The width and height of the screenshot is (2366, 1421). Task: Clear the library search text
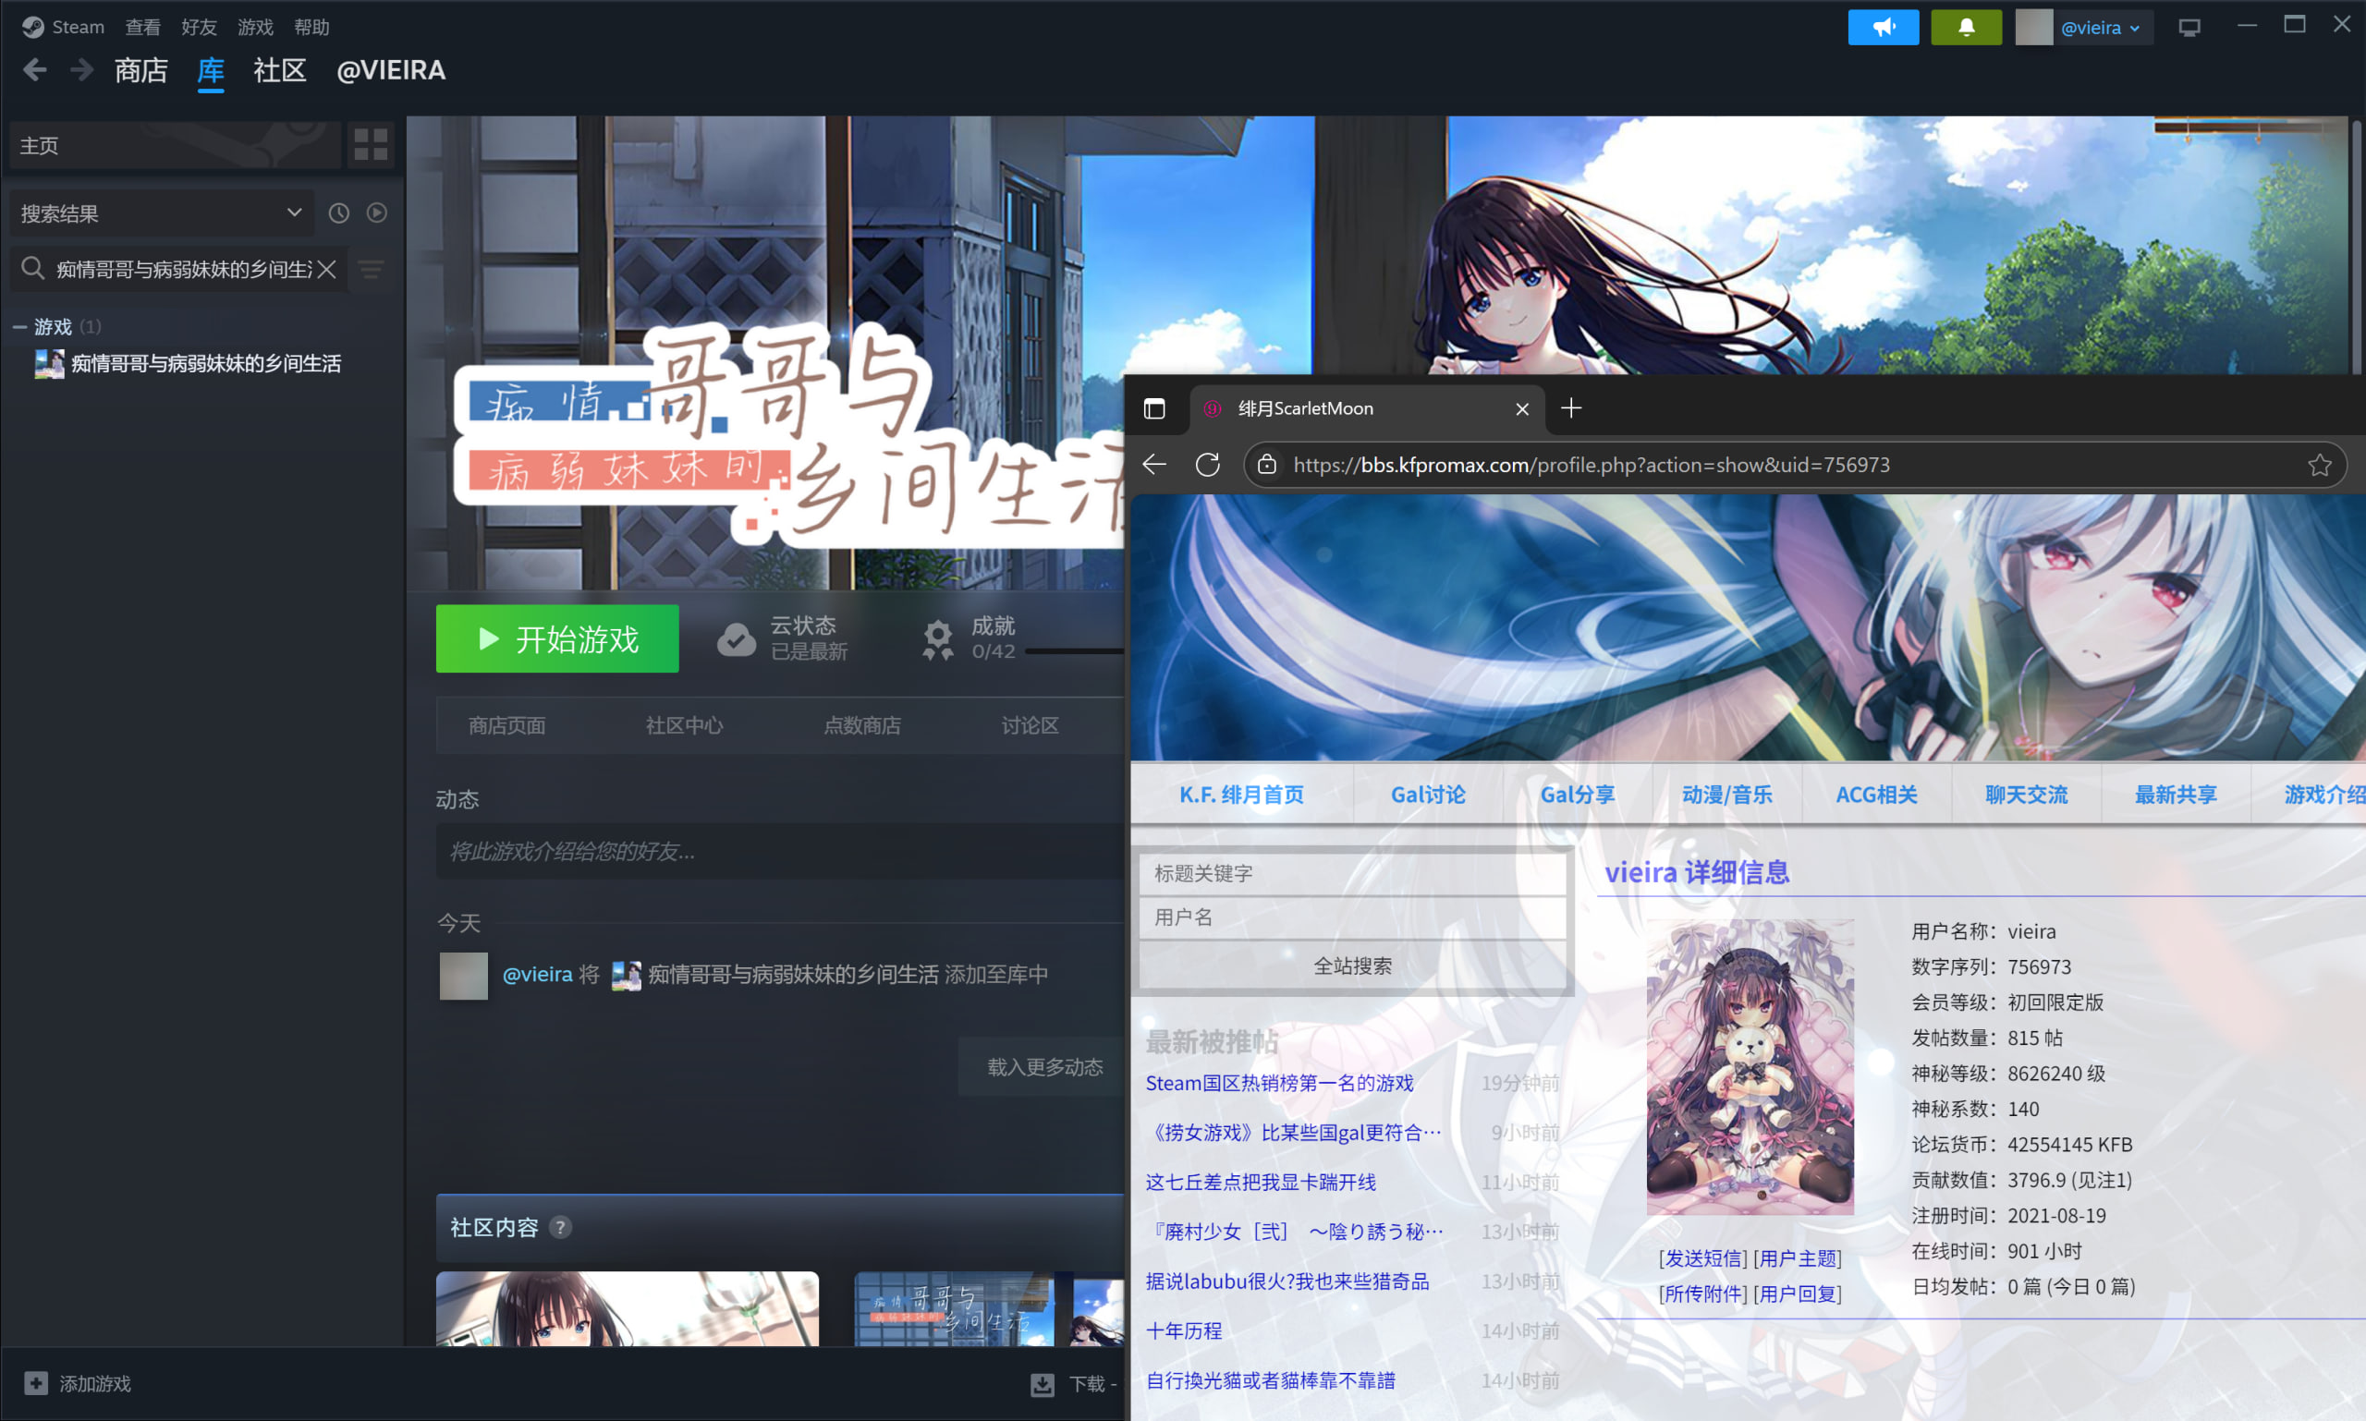tap(327, 269)
